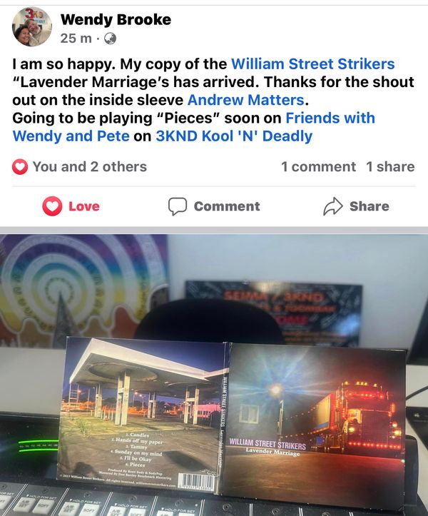Click the comment speech bubble icon
428x516 pixels.
click(x=178, y=206)
